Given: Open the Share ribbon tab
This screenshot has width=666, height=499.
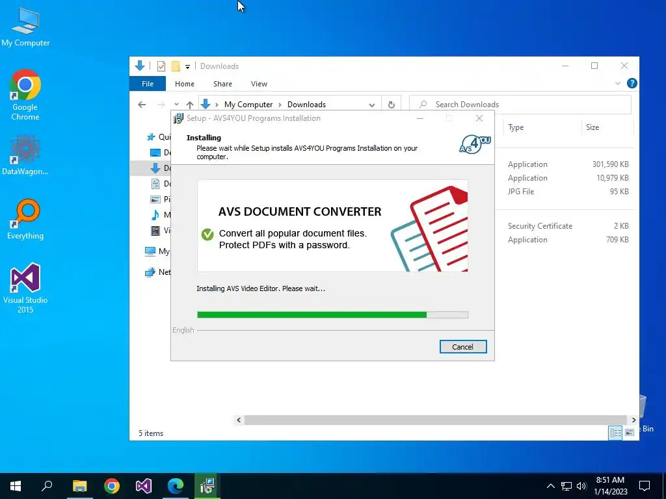Looking at the screenshot, I should coord(222,84).
